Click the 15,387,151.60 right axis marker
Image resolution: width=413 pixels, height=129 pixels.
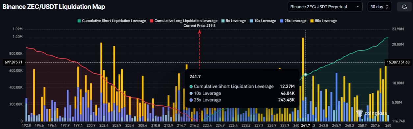click(x=398, y=62)
